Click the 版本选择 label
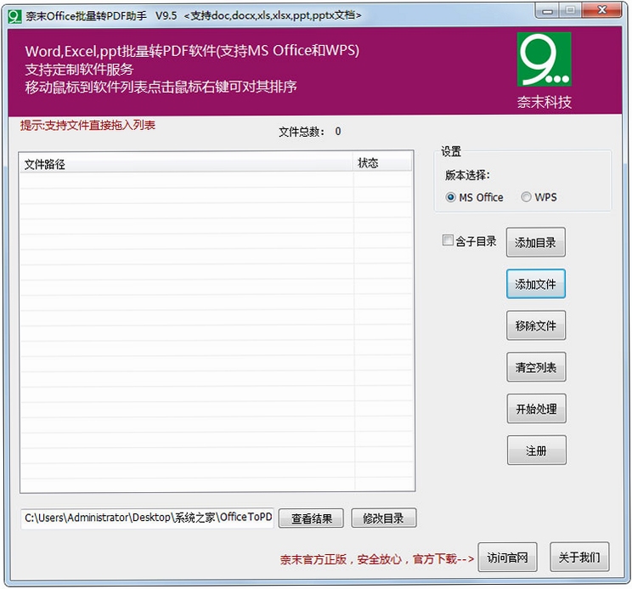 [x=467, y=175]
